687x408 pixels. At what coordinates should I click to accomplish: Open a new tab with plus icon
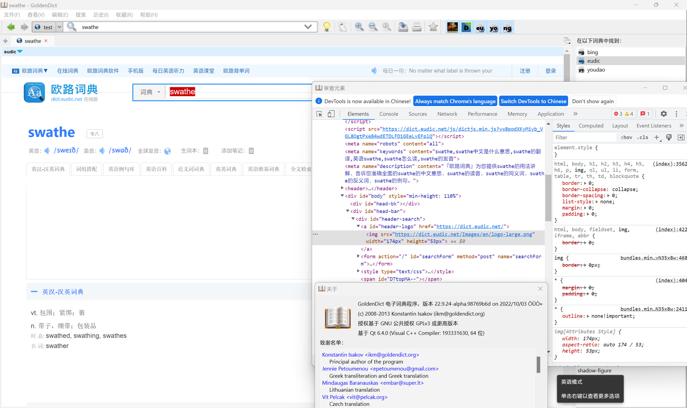pos(5,41)
